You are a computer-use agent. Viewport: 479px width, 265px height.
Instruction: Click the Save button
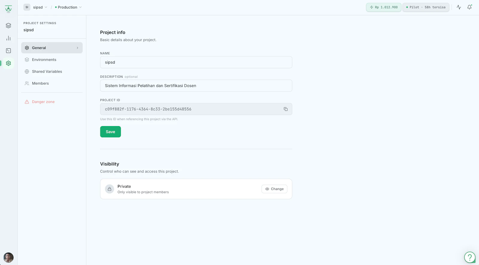click(110, 132)
